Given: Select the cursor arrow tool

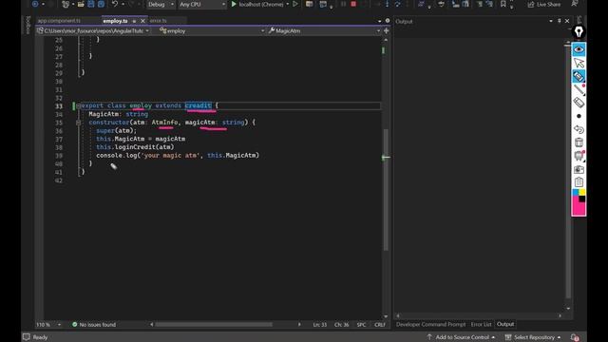Looking at the screenshot, I should [x=579, y=63].
